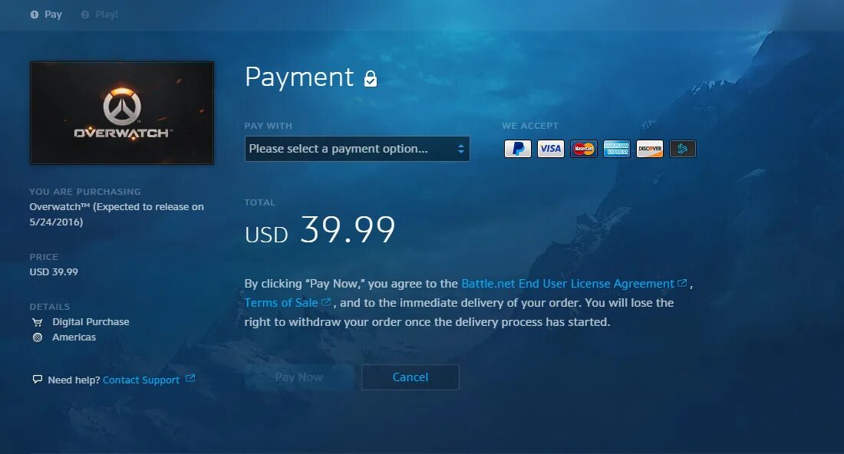The image size is (844, 454).
Task: Click the Discover card icon
Action: tap(650, 149)
